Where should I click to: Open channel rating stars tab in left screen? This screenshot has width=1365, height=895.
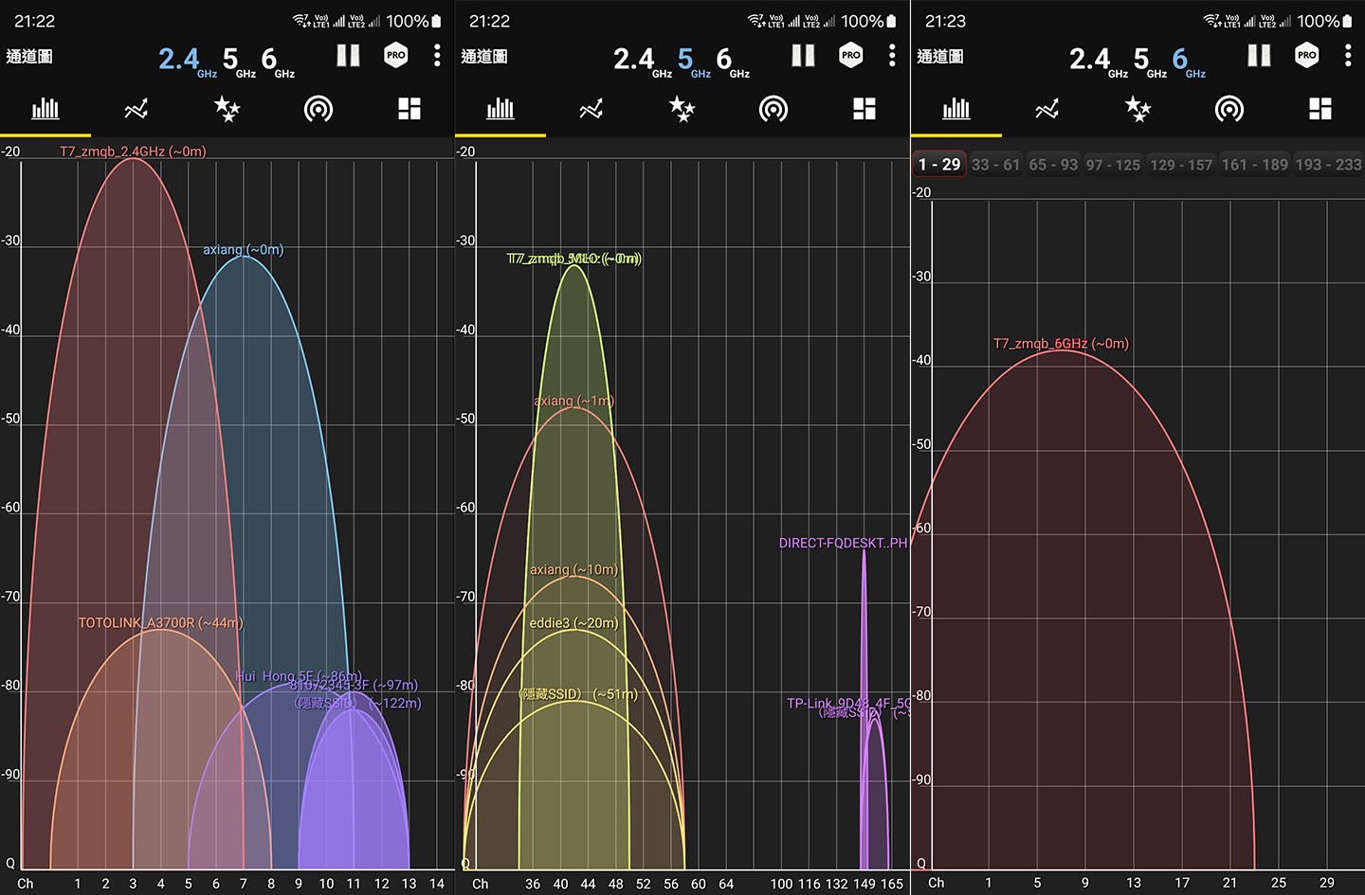pos(227,110)
